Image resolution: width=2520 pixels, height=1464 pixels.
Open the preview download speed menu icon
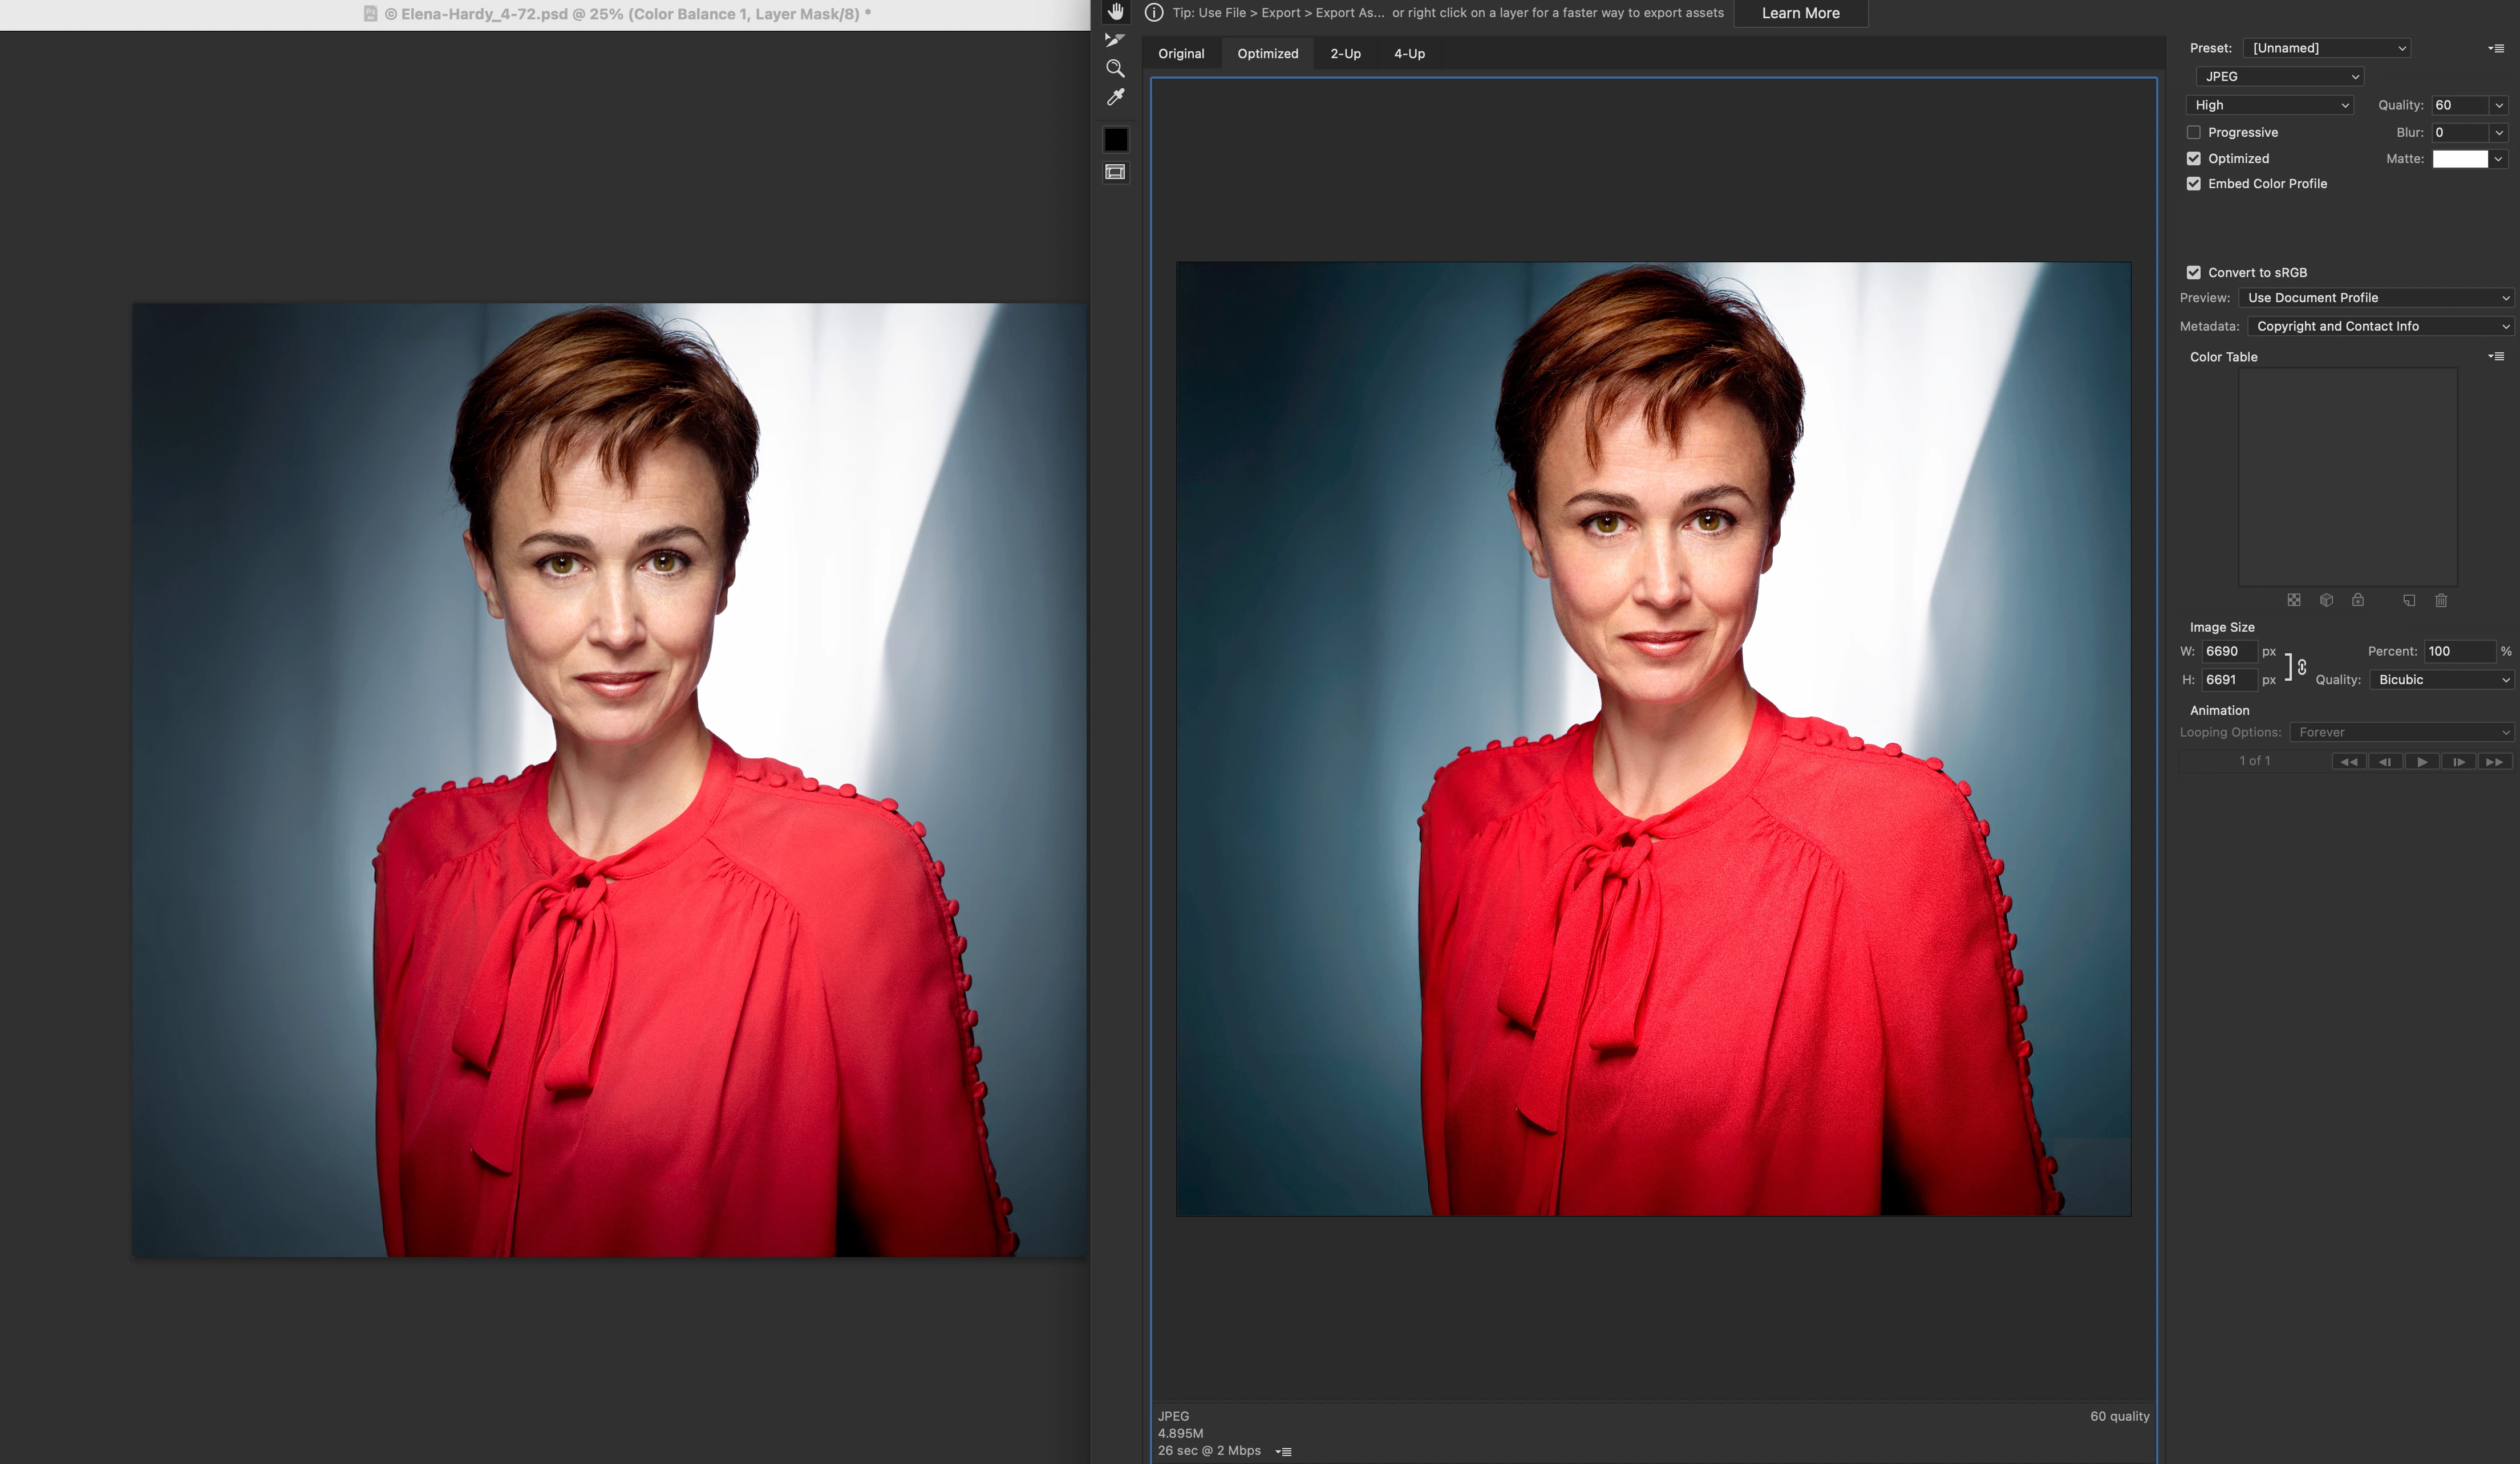(x=1284, y=1451)
